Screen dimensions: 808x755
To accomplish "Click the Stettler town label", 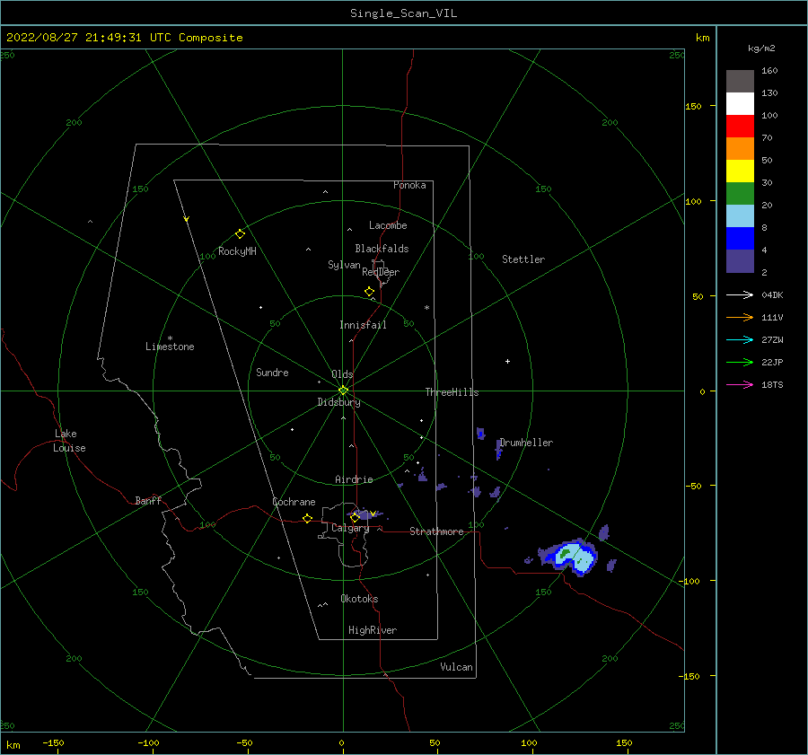I will click(523, 259).
